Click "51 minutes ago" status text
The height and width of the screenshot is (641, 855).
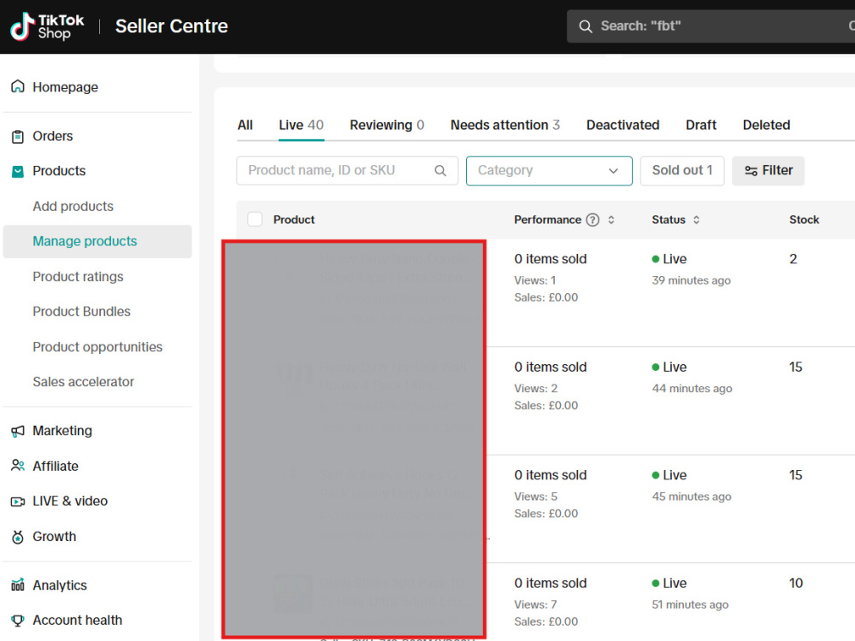pyautogui.click(x=690, y=604)
